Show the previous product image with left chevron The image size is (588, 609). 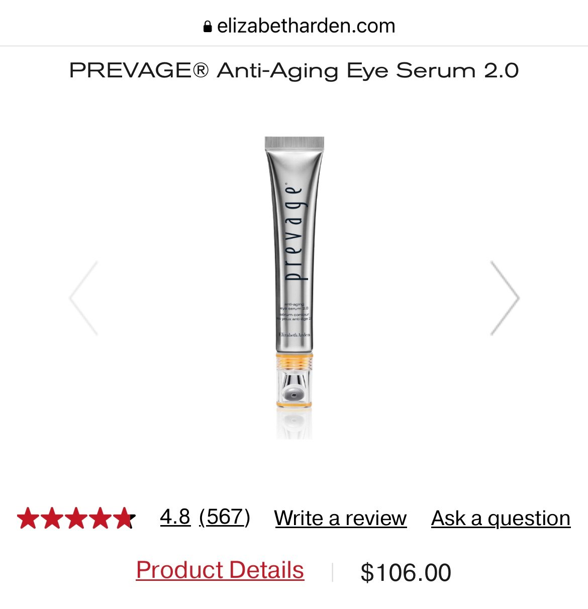pos(83,298)
